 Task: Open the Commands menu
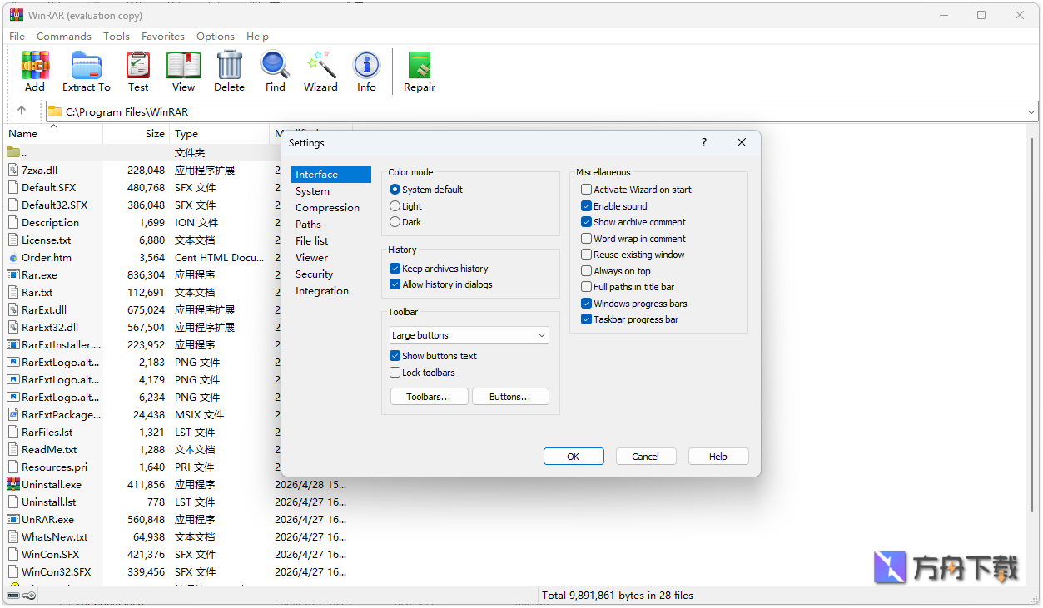coord(64,37)
